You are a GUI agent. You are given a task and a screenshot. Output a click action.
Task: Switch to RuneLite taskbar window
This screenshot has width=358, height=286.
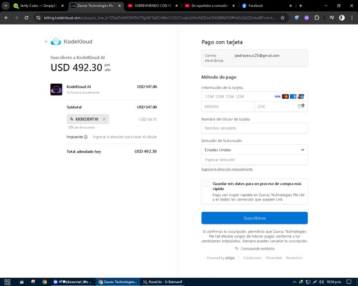pos(162,282)
